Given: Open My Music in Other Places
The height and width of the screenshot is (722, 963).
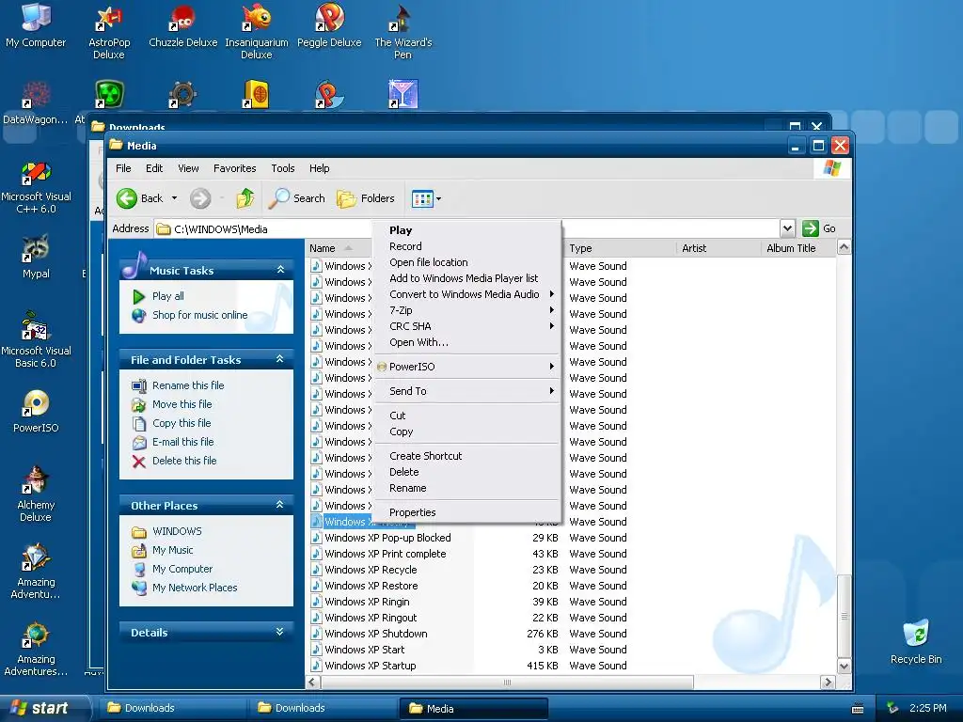Looking at the screenshot, I should (x=173, y=550).
